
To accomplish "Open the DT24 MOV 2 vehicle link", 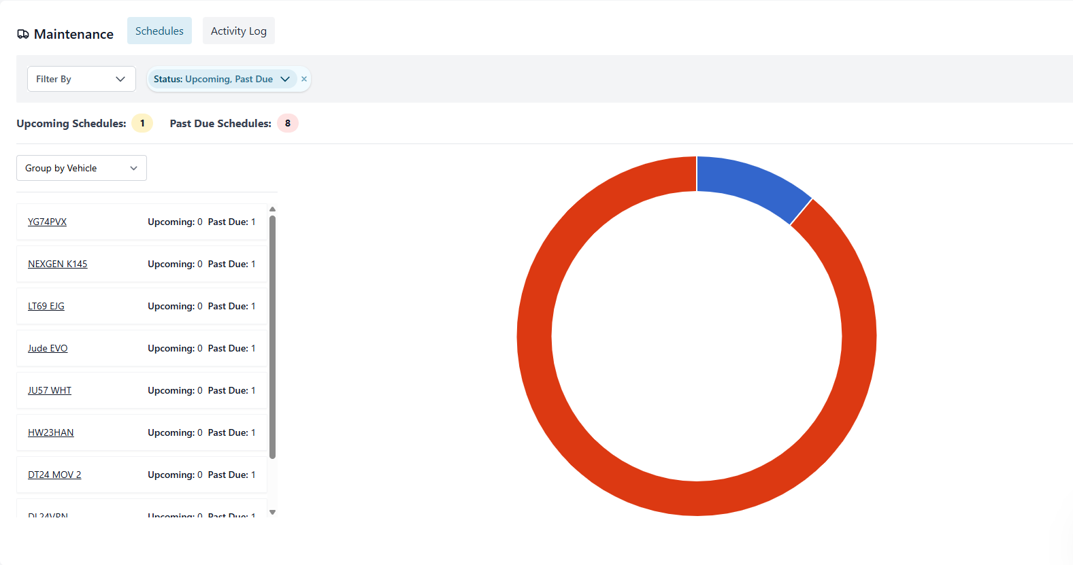I will (54, 475).
